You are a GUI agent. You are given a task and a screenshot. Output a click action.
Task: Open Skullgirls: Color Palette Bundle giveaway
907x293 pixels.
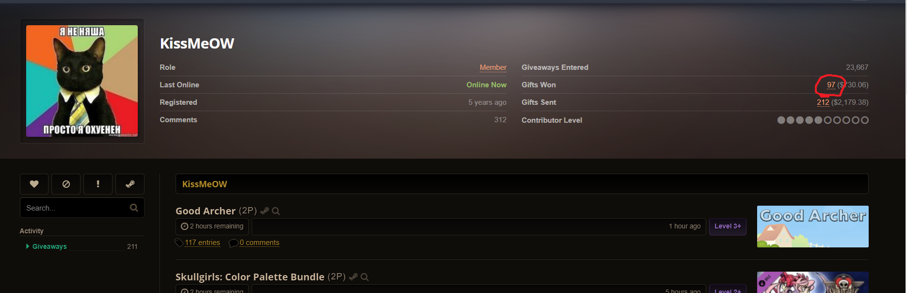250,277
